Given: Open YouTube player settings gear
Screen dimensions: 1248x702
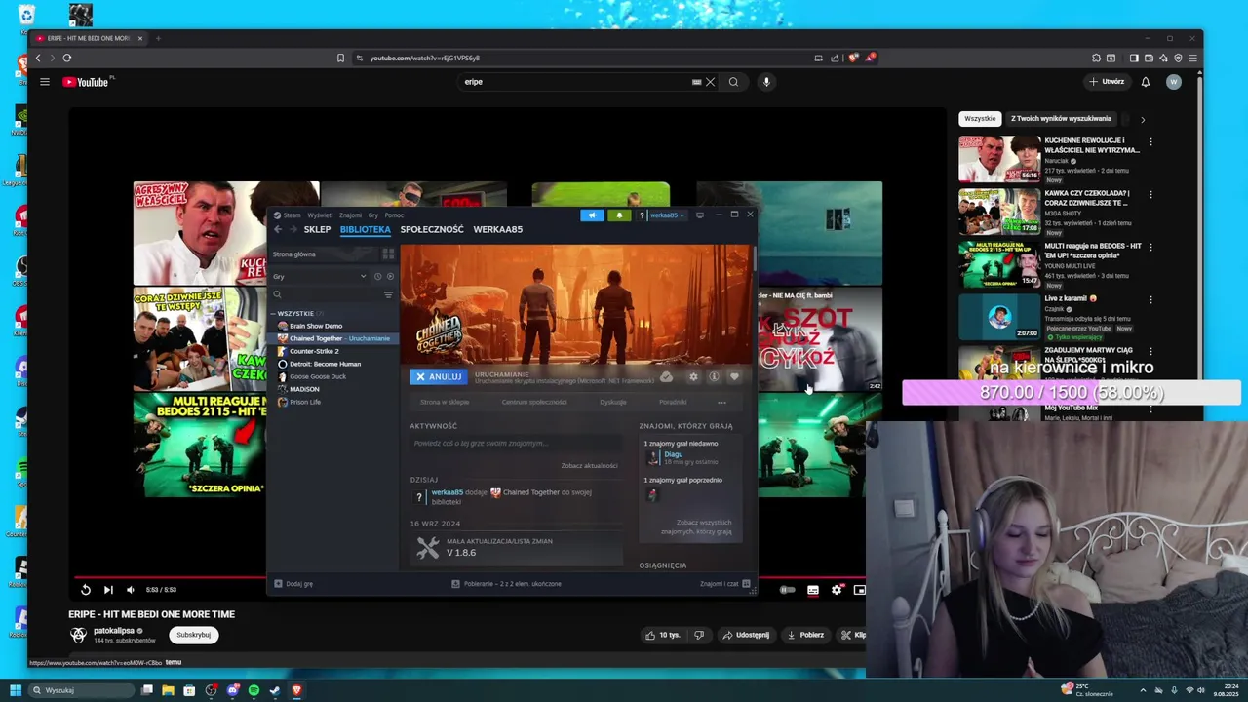Looking at the screenshot, I should click(x=837, y=590).
